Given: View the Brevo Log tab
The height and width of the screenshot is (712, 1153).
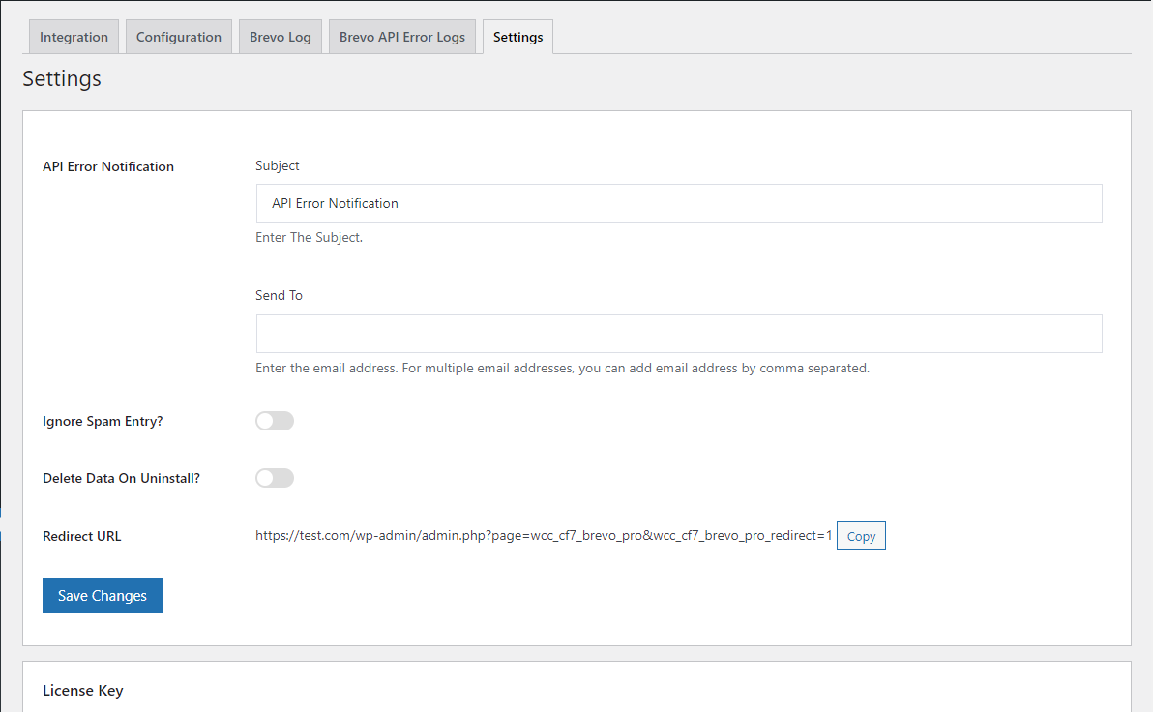Looking at the screenshot, I should [281, 37].
